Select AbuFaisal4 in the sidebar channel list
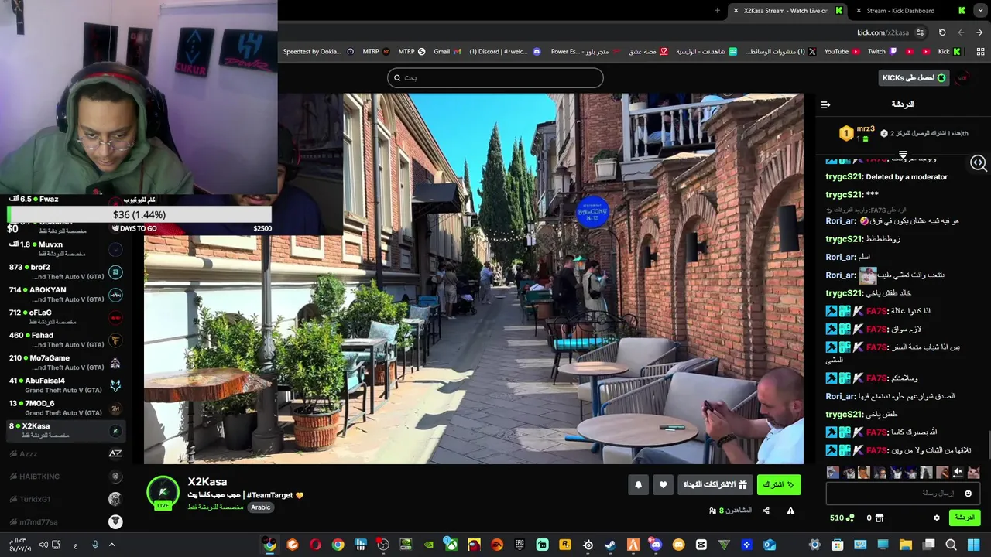The image size is (991, 557). 65,384
